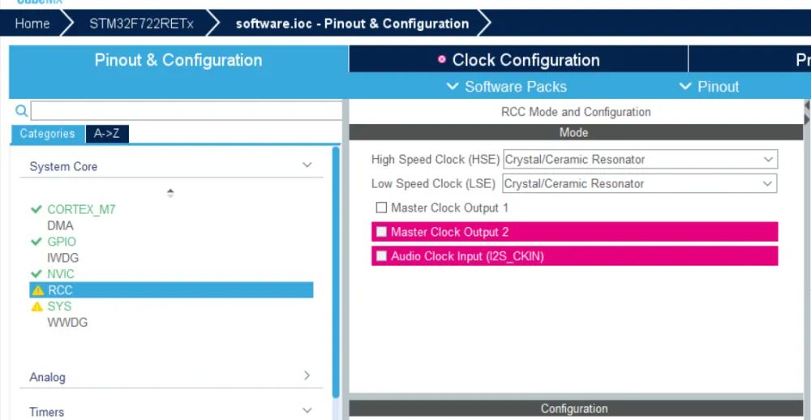Click the Configuration section header
The width and height of the screenshot is (811, 420).
coord(576,408)
